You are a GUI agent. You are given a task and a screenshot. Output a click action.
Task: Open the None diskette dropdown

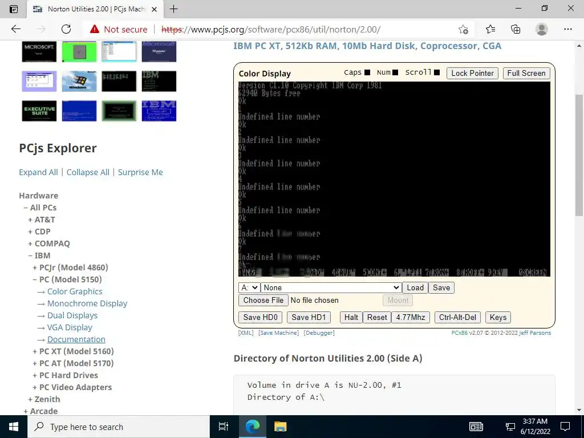click(x=331, y=287)
